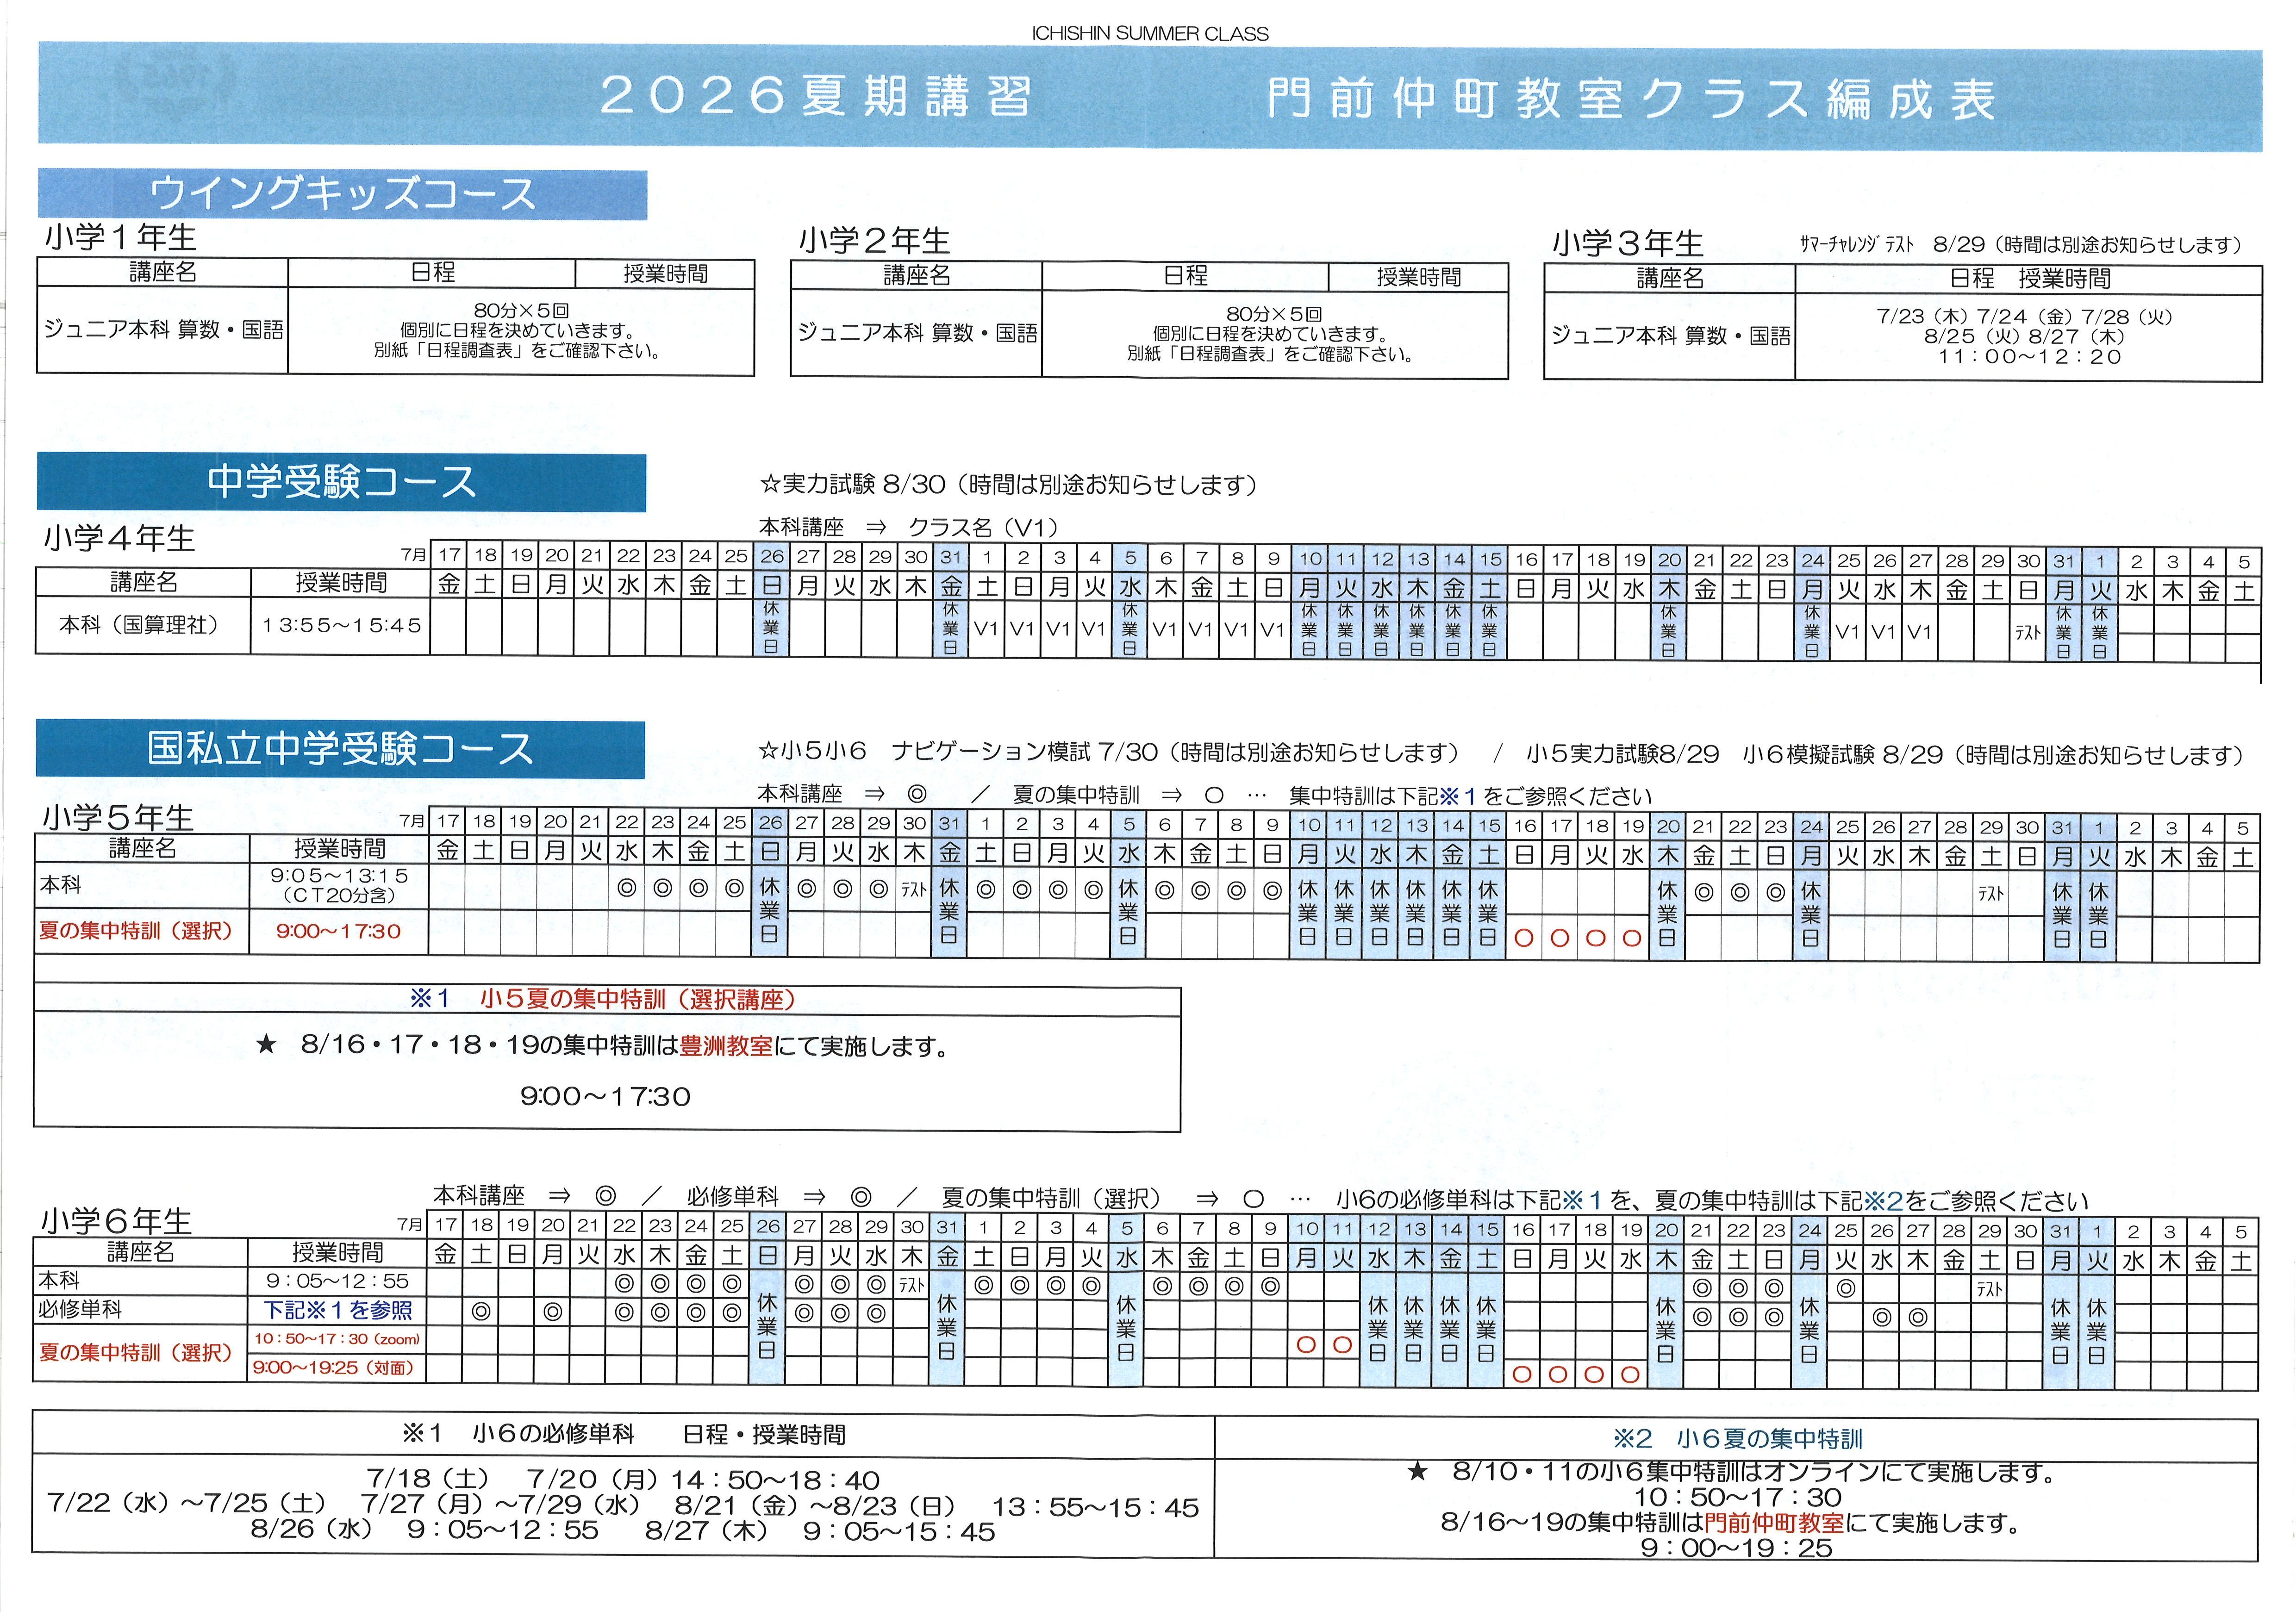Click the サマーチャレンジテスト 8/29 note

coord(2020,245)
